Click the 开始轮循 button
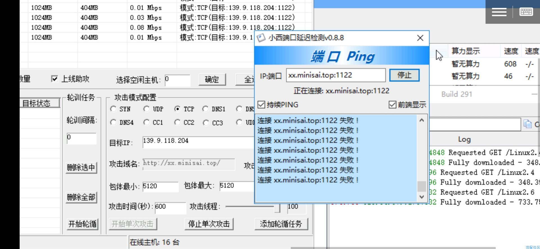Image resolution: width=540 pixels, height=249 pixels. coord(82,224)
